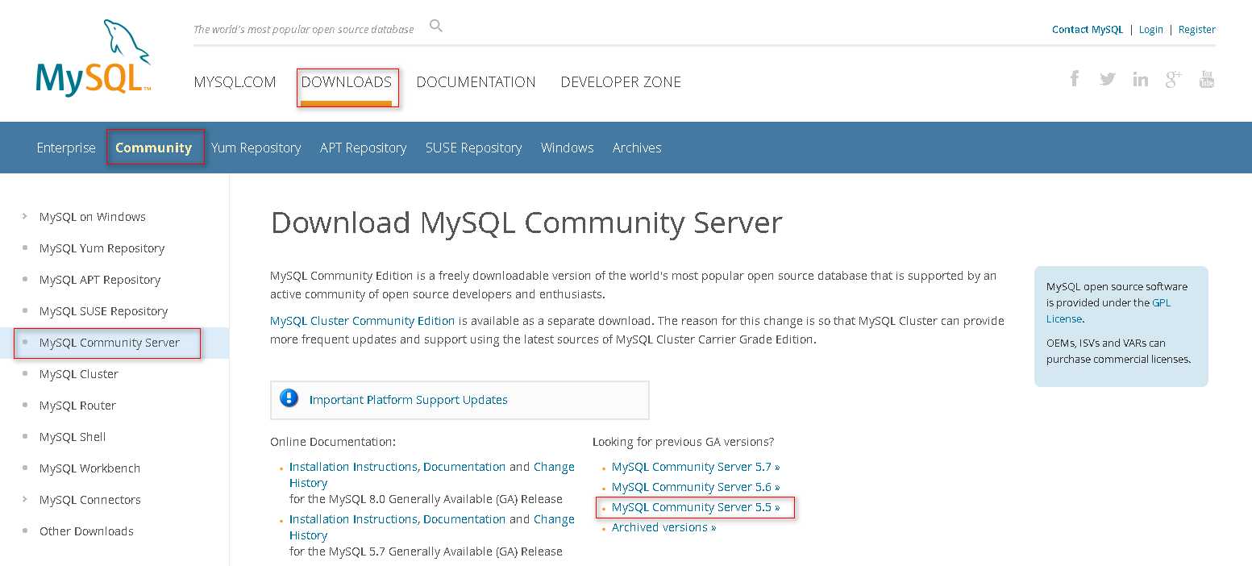Image resolution: width=1252 pixels, height=566 pixels.
Task: Select the Community downloads tab
Action: (x=154, y=148)
